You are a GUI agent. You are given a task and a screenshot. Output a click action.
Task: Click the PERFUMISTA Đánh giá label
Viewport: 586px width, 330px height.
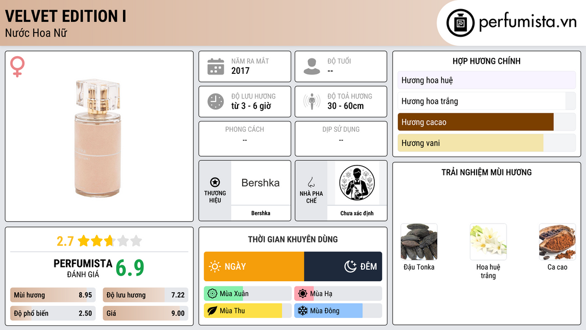coord(83,268)
